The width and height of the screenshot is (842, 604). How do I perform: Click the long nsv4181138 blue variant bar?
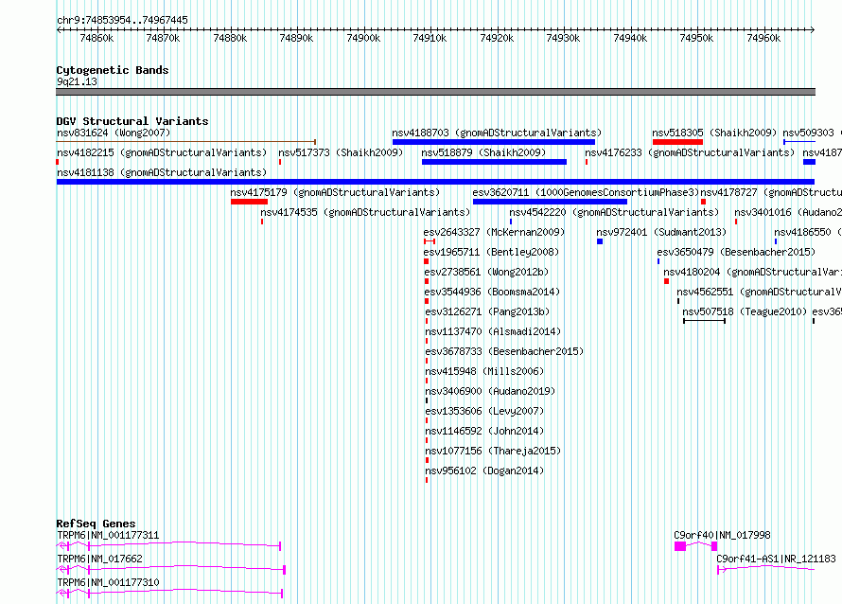[x=435, y=182]
